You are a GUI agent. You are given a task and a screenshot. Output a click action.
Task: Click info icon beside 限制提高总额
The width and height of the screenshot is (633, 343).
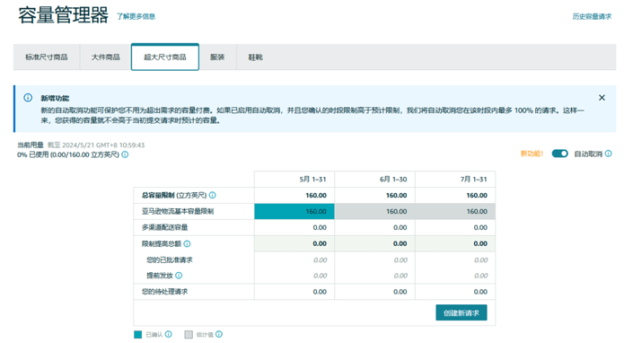coord(187,243)
